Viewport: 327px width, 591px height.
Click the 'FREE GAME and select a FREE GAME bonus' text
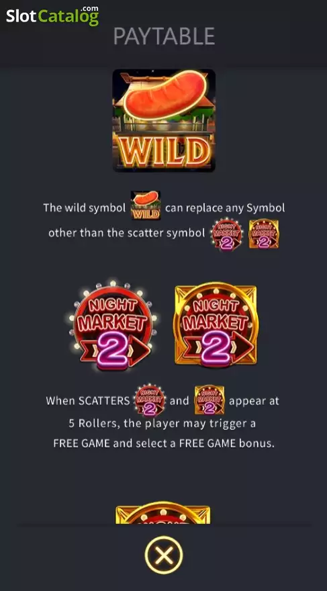[164, 443]
